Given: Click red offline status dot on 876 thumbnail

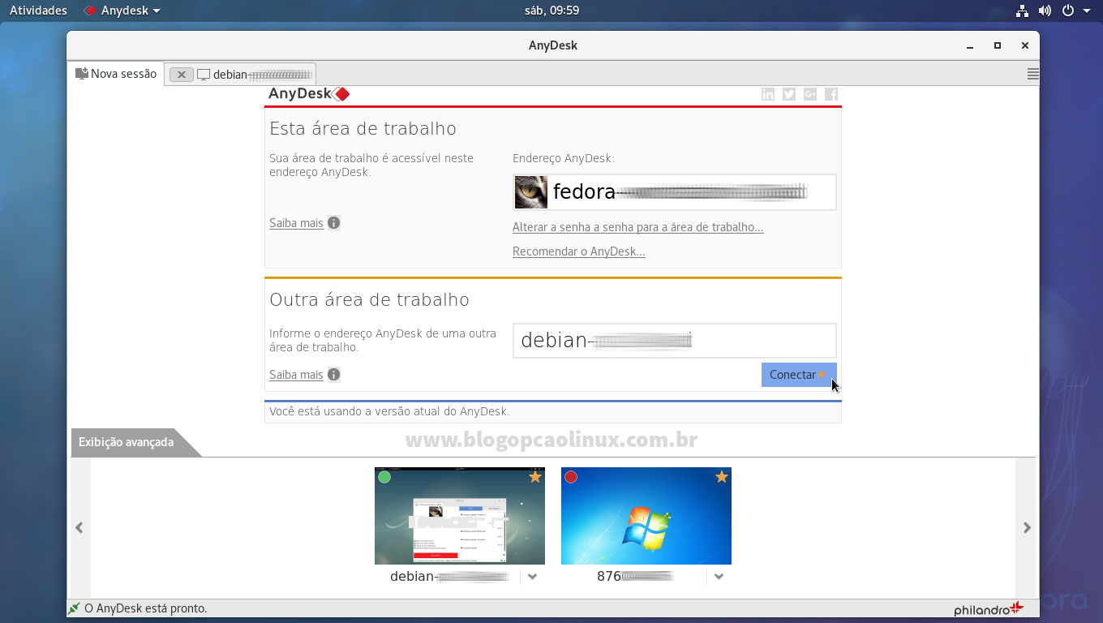Looking at the screenshot, I should [571, 477].
